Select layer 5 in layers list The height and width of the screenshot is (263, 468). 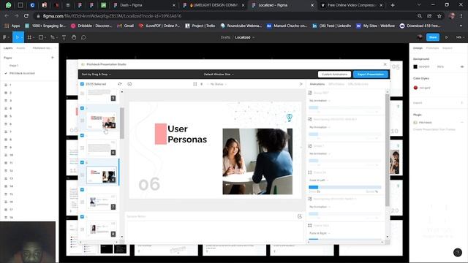tap(10, 116)
